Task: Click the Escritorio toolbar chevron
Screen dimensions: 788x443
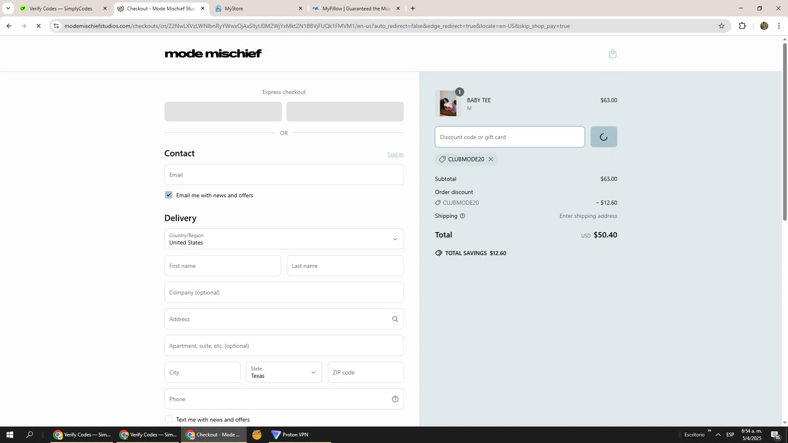Action: (709, 431)
